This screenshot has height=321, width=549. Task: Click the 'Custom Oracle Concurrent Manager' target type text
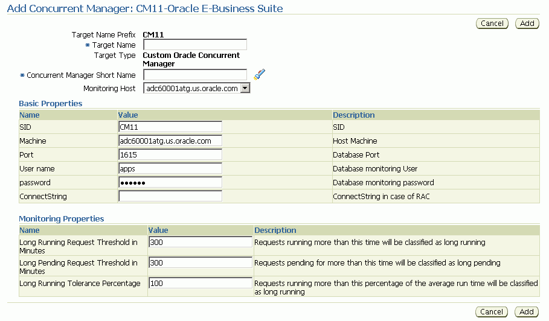pyautogui.click(x=191, y=60)
